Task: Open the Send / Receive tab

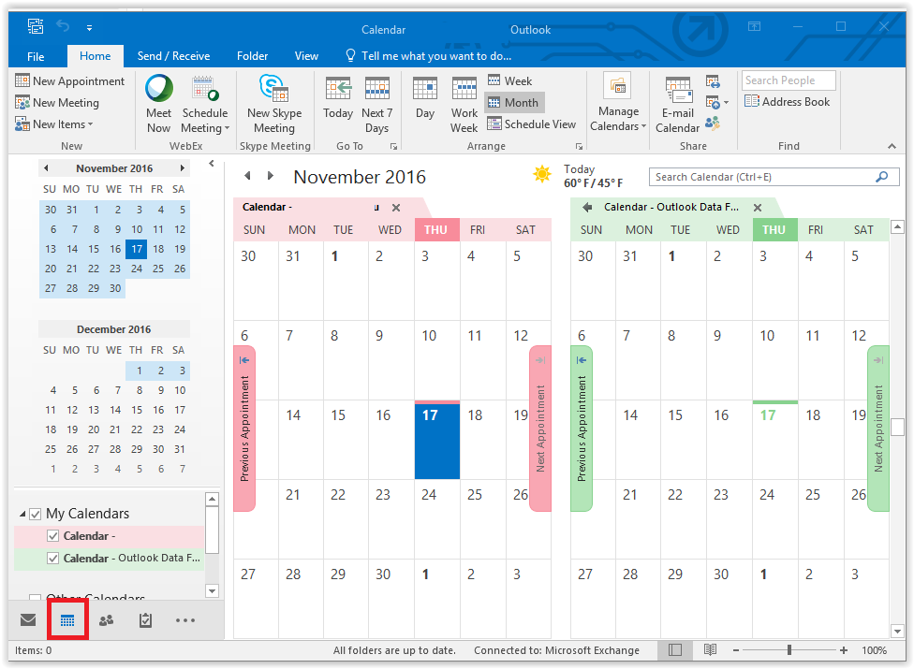Action: coord(173,56)
